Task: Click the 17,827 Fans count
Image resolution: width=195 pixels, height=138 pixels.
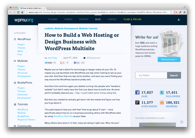Action: point(147,92)
